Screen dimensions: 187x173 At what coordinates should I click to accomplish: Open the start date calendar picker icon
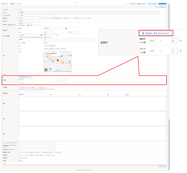point(66,29)
